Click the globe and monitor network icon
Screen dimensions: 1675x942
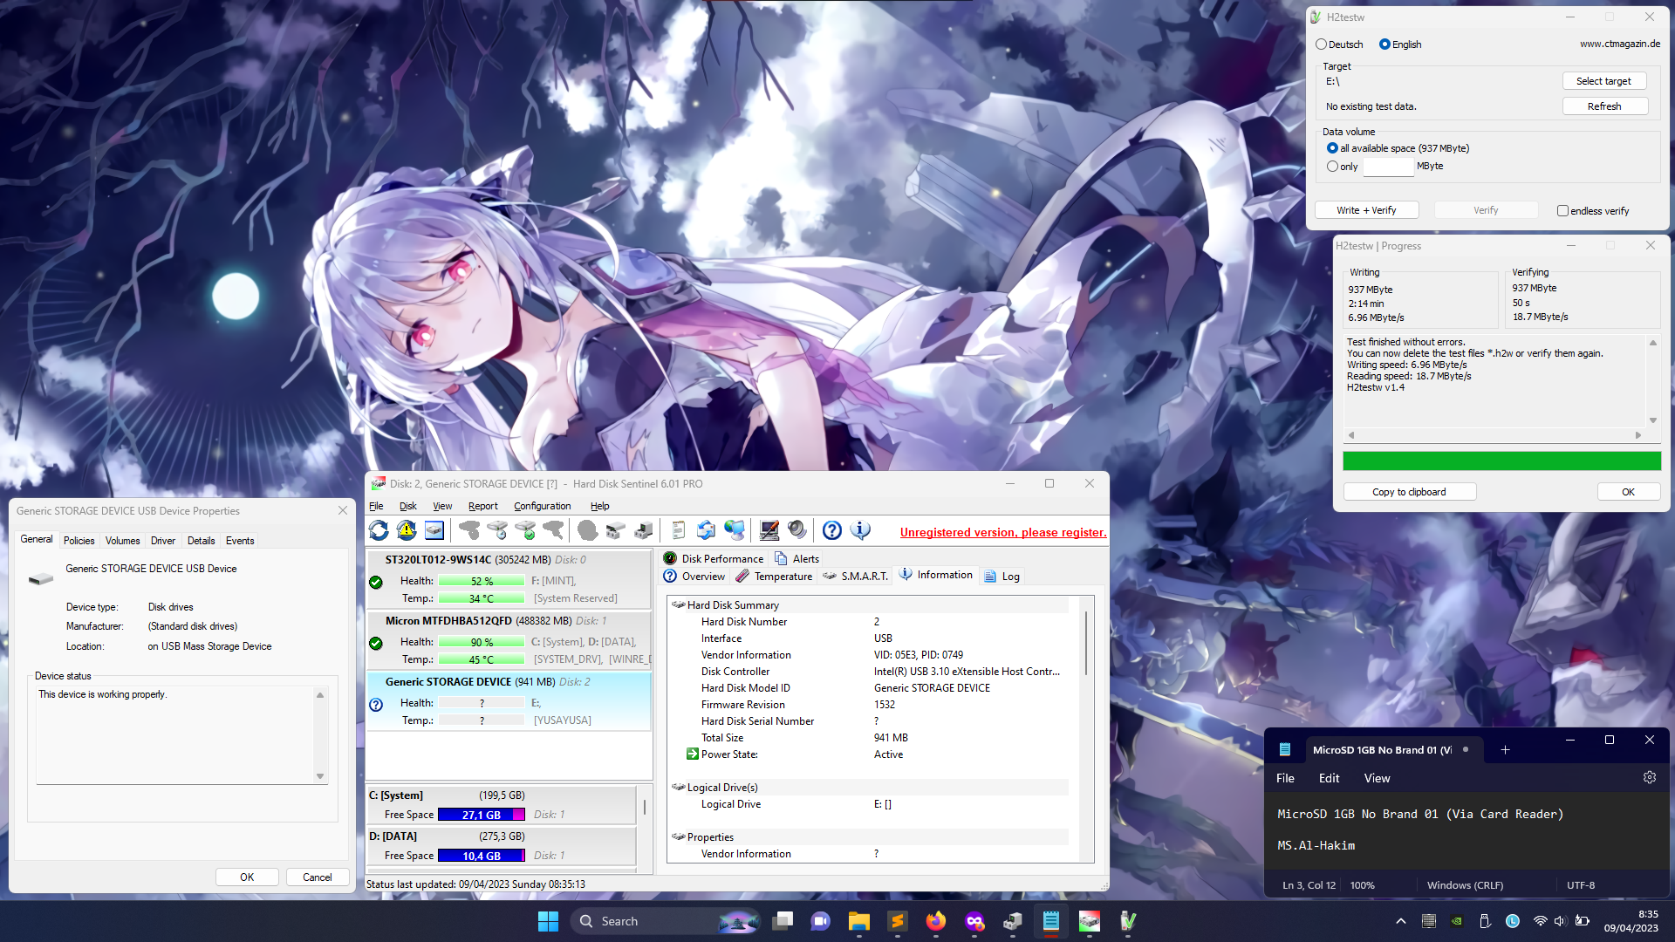(735, 530)
